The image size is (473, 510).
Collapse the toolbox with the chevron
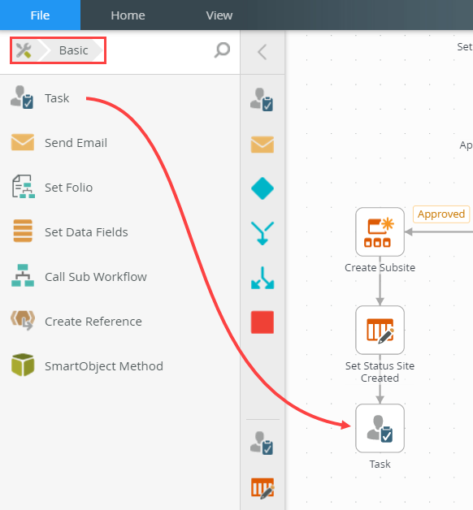click(262, 52)
